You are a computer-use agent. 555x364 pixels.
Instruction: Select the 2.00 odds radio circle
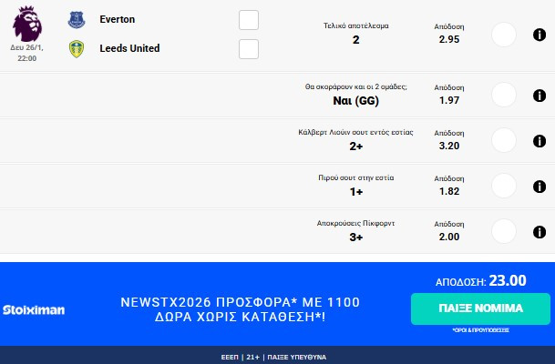click(504, 230)
